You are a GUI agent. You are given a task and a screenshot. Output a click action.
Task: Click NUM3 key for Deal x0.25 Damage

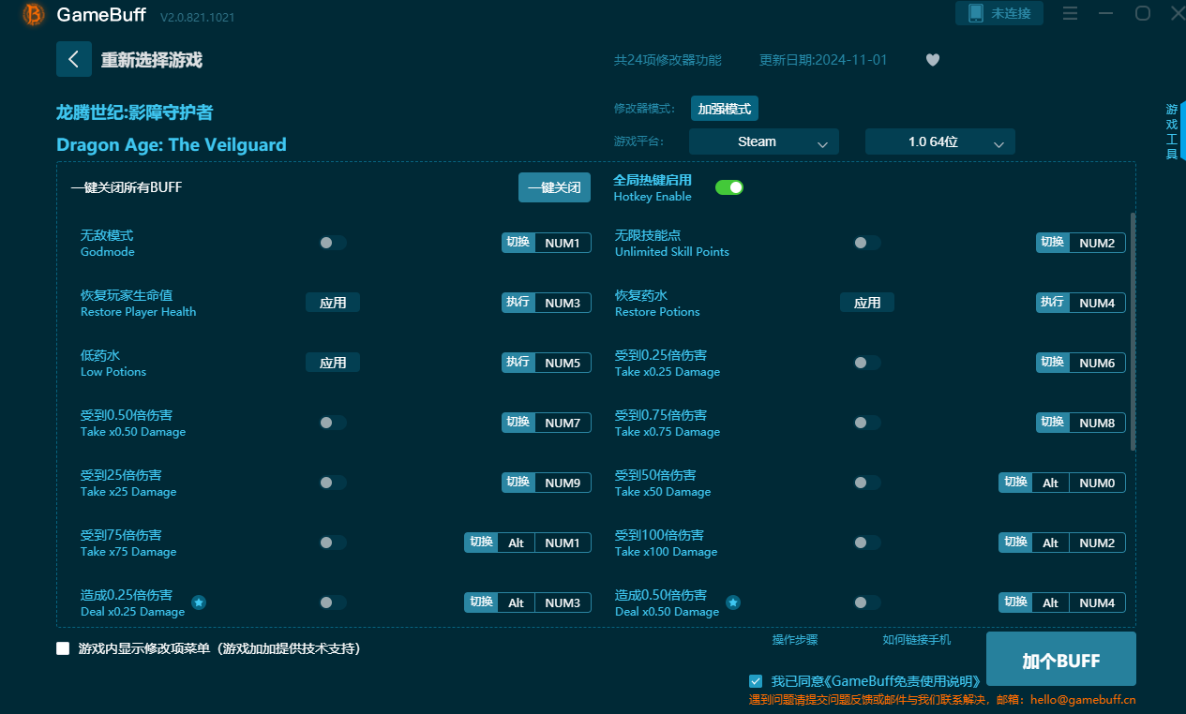(563, 602)
